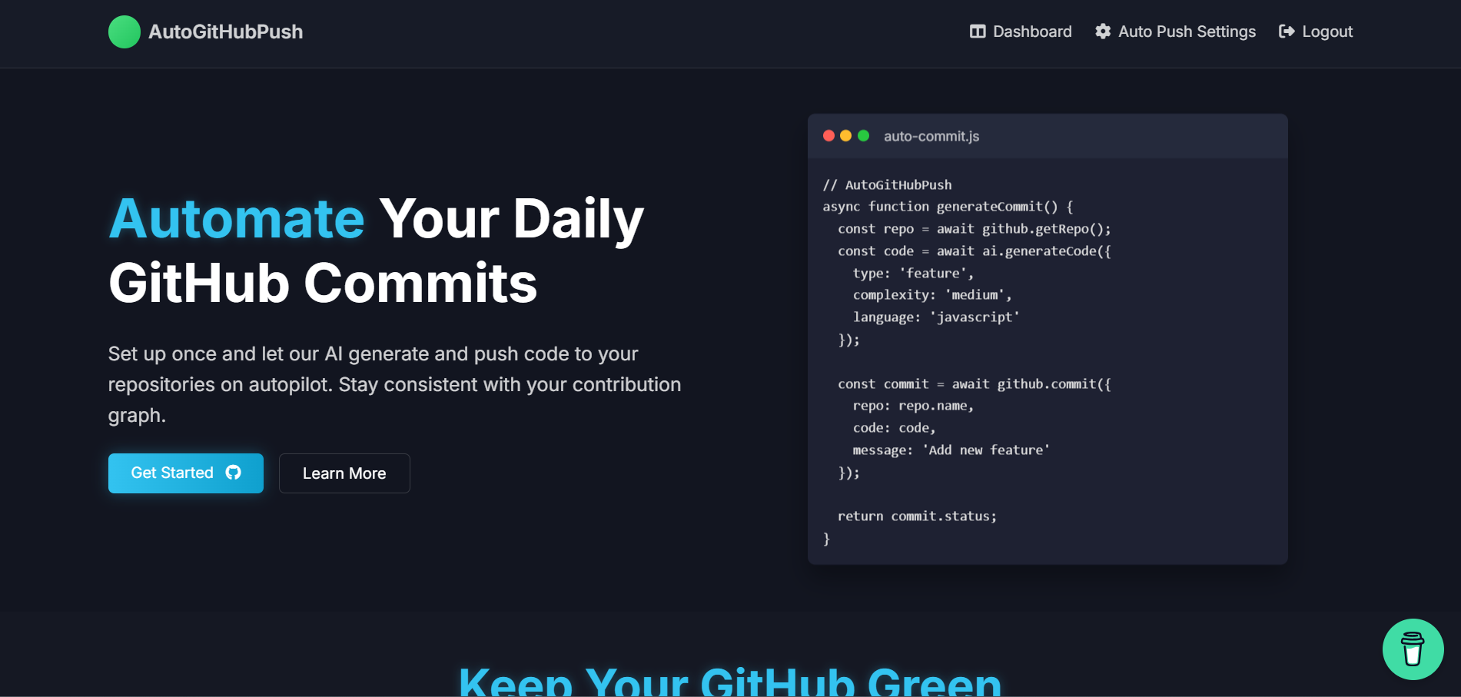
Task: Click the auto-commit.js file name label
Action: coord(931,136)
